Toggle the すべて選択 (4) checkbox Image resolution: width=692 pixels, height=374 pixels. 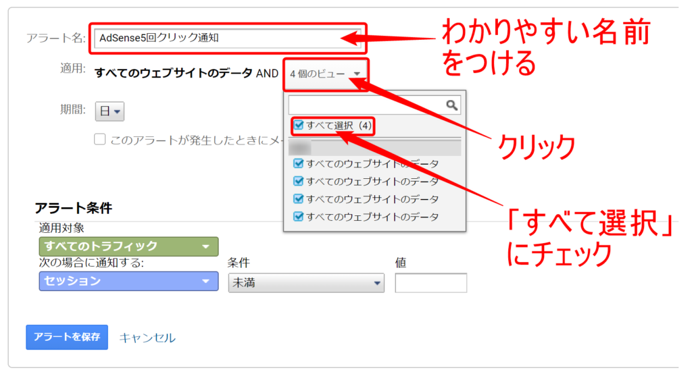tap(298, 126)
